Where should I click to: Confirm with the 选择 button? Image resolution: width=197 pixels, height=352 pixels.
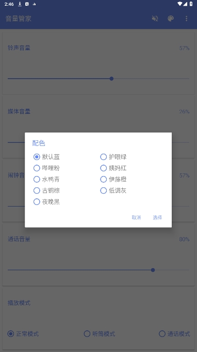(157, 217)
